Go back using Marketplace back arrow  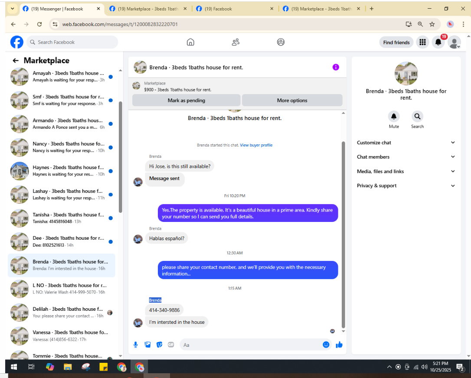[x=16, y=61]
